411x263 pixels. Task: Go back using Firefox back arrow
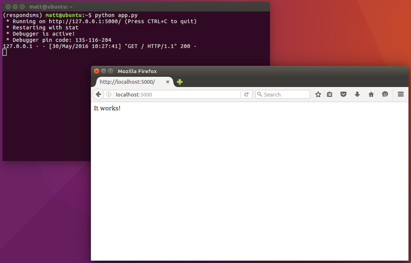pos(98,94)
